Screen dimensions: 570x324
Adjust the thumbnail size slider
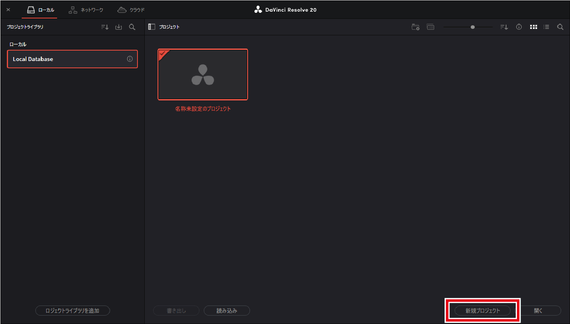tap(473, 27)
